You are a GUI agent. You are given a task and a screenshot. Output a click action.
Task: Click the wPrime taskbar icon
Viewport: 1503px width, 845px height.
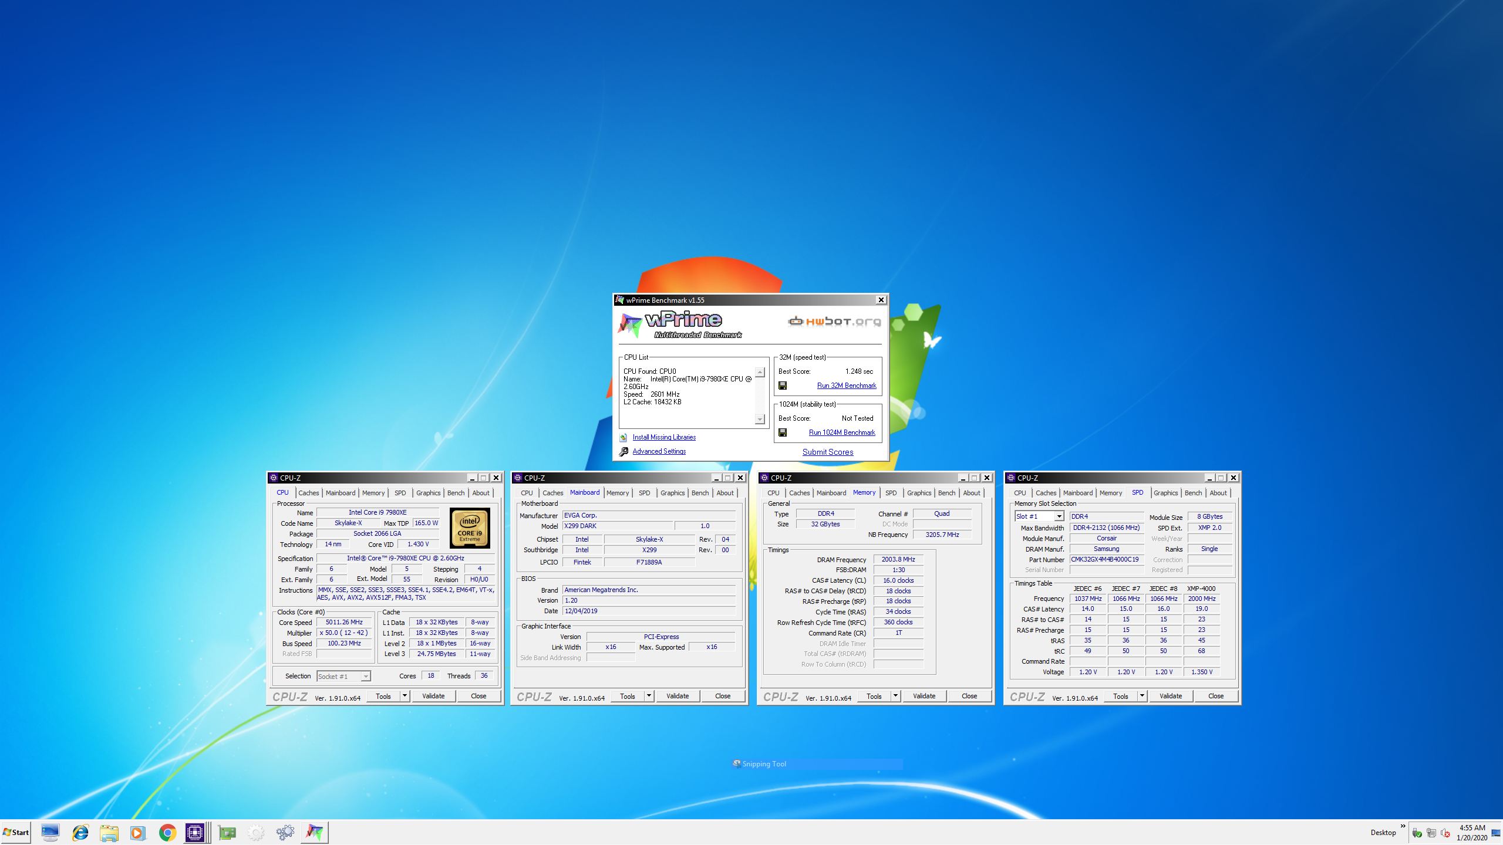(314, 832)
